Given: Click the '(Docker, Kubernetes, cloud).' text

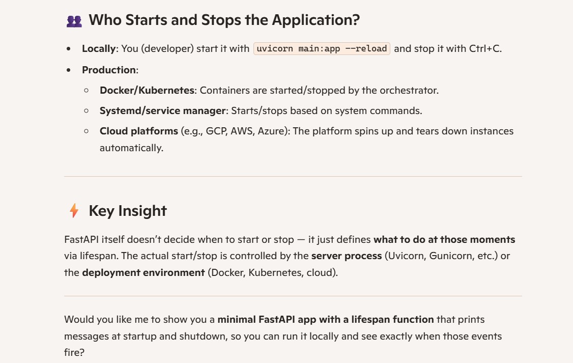Looking at the screenshot, I should [x=273, y=273].
